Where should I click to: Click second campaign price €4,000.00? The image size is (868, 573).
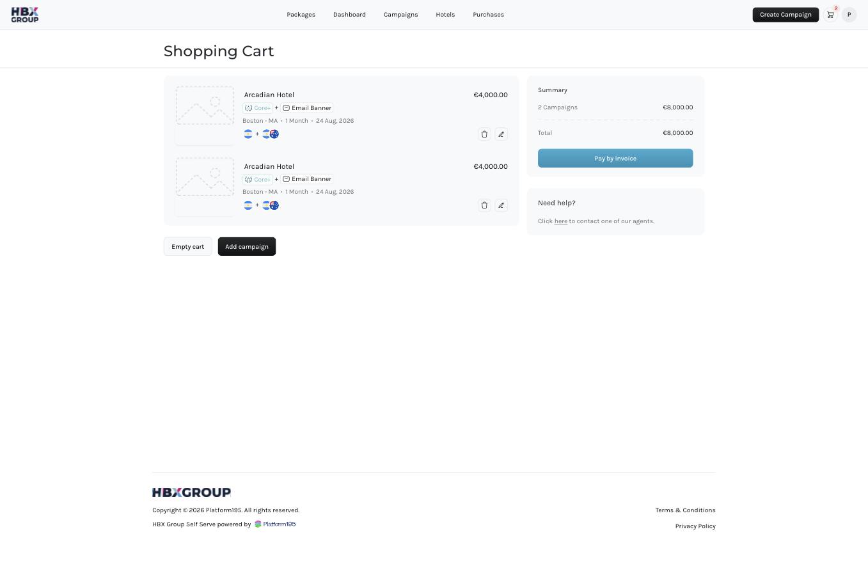[491, 166]
